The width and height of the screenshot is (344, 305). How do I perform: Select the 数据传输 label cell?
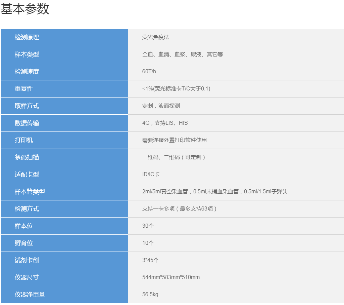pyautogui.click(x=64, y=123)
